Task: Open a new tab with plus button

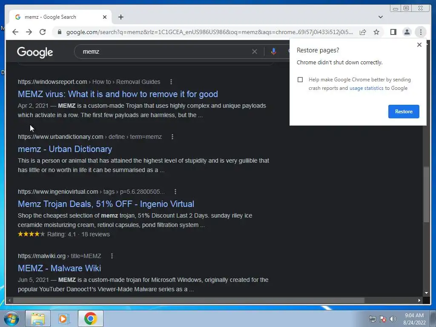Action: tap(120, 17)
